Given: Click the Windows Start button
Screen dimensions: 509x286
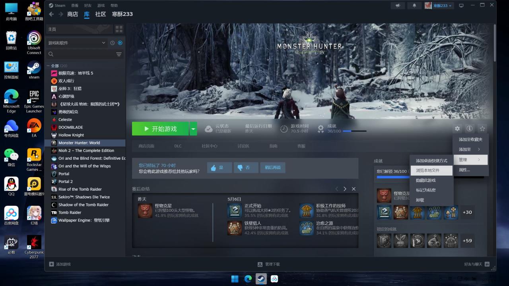Looking at the screenshot, I should 235,278.
